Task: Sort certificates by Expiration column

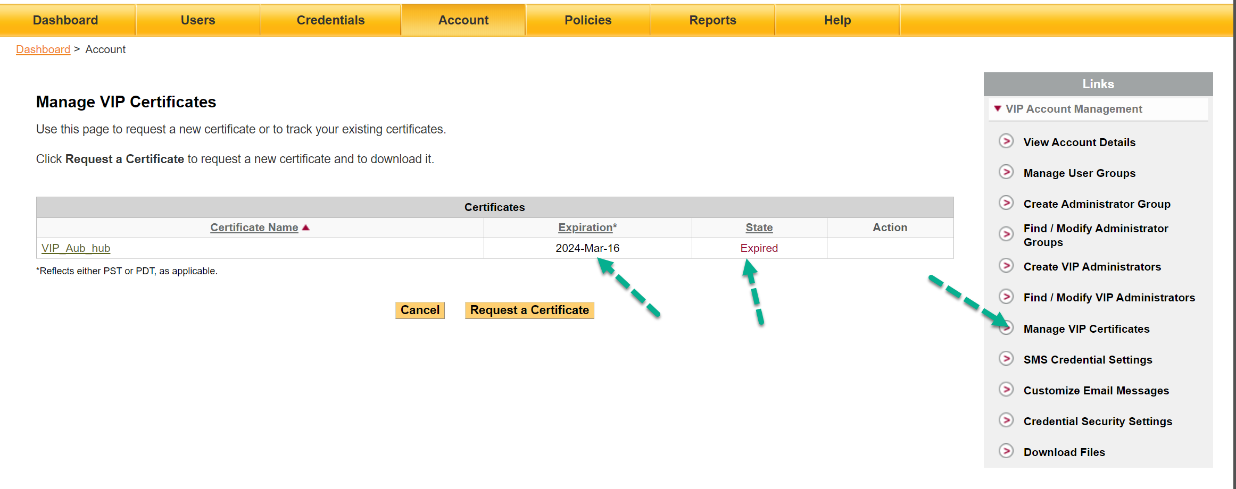Action: click(x=585, y=227)
